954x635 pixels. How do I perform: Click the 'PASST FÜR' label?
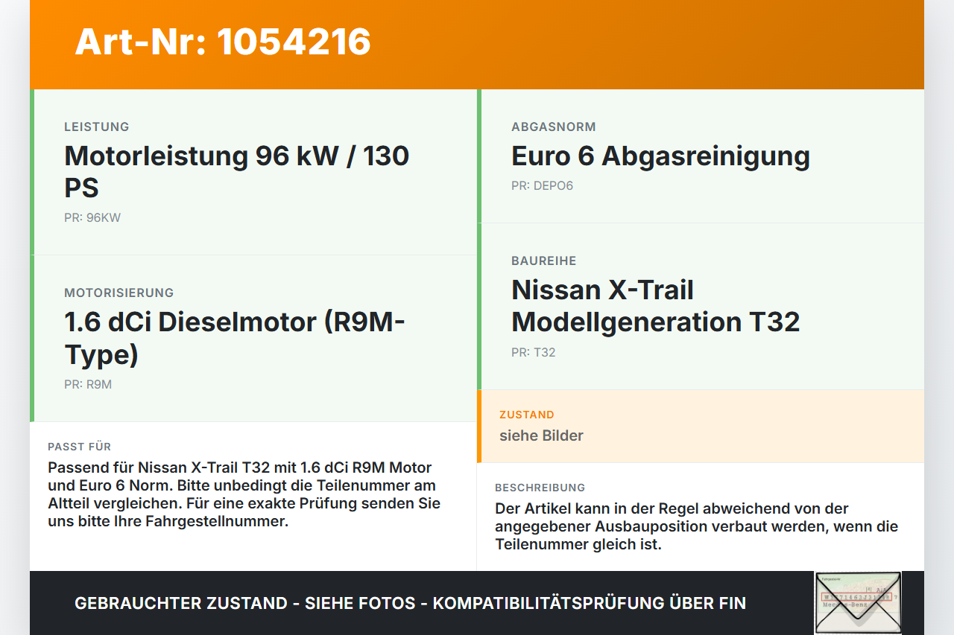click(80, 447)
